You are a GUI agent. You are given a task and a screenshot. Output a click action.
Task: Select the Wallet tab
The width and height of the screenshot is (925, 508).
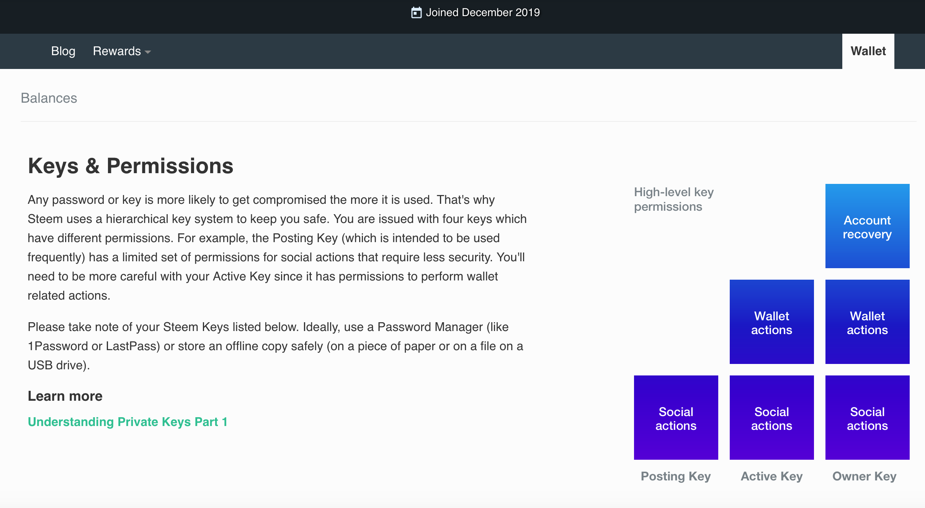(868, 51)
